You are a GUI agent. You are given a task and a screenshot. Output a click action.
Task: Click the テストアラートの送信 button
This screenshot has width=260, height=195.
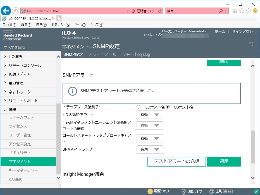[x=176, y=162]
